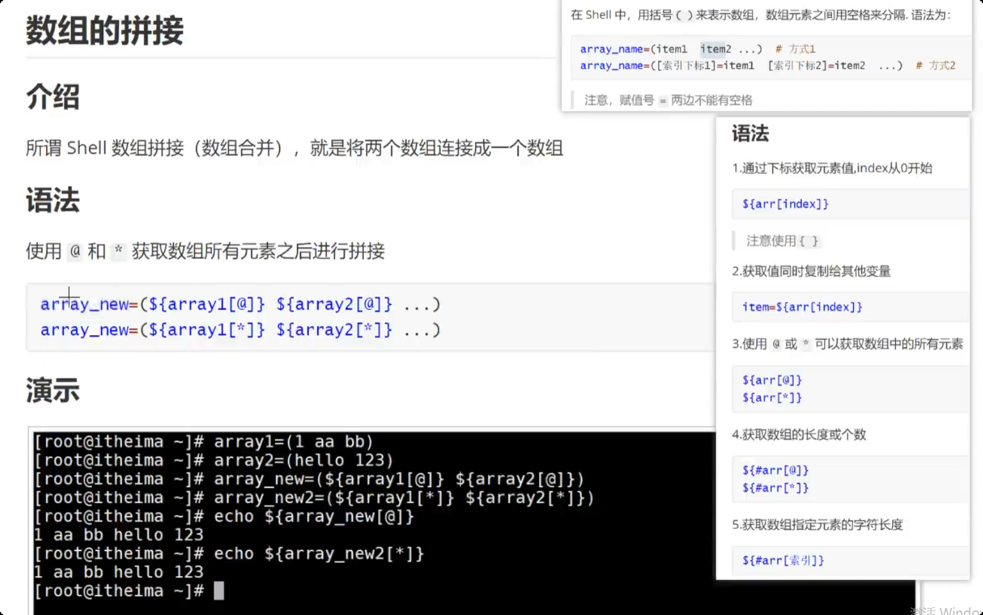Click code snippet item=${arr[index]}

click(802, 307)
